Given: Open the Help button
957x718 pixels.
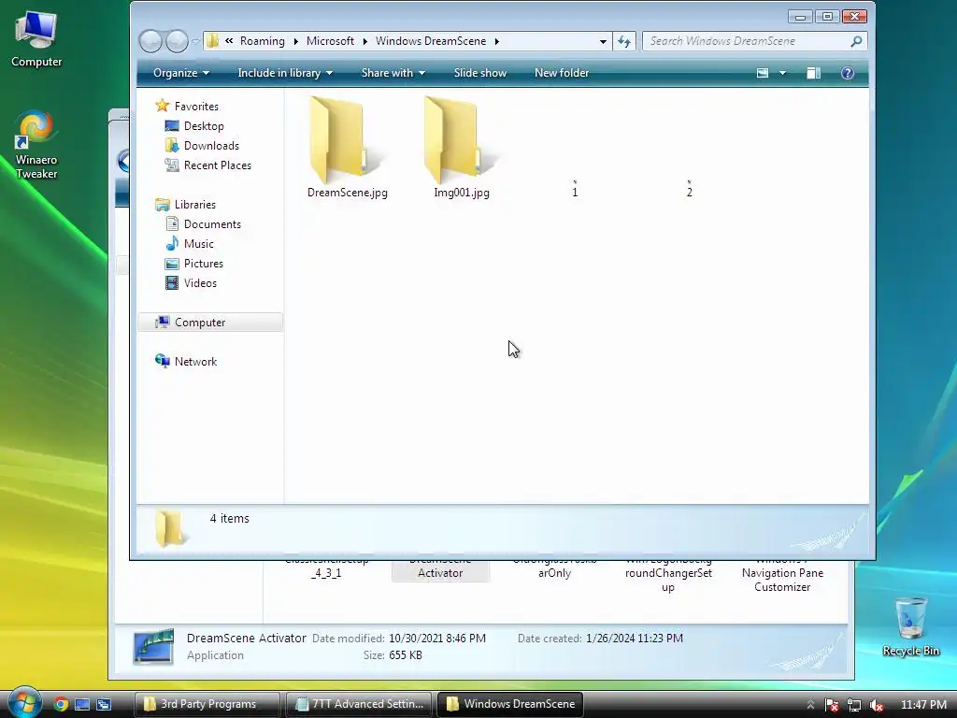Looking at the screenshot, I should (847, 73).
